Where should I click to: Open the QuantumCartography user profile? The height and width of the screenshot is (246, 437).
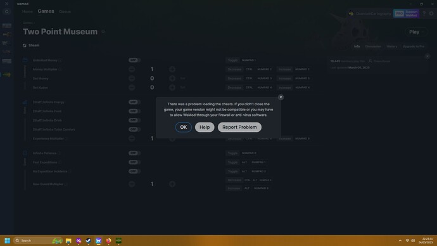click(370, 13)
